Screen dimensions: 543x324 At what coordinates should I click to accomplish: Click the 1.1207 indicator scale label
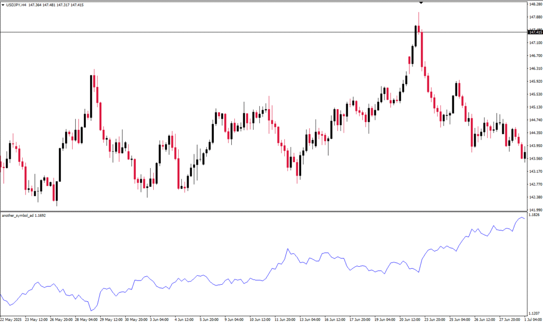pyautogui.click(x=535, y=313)
